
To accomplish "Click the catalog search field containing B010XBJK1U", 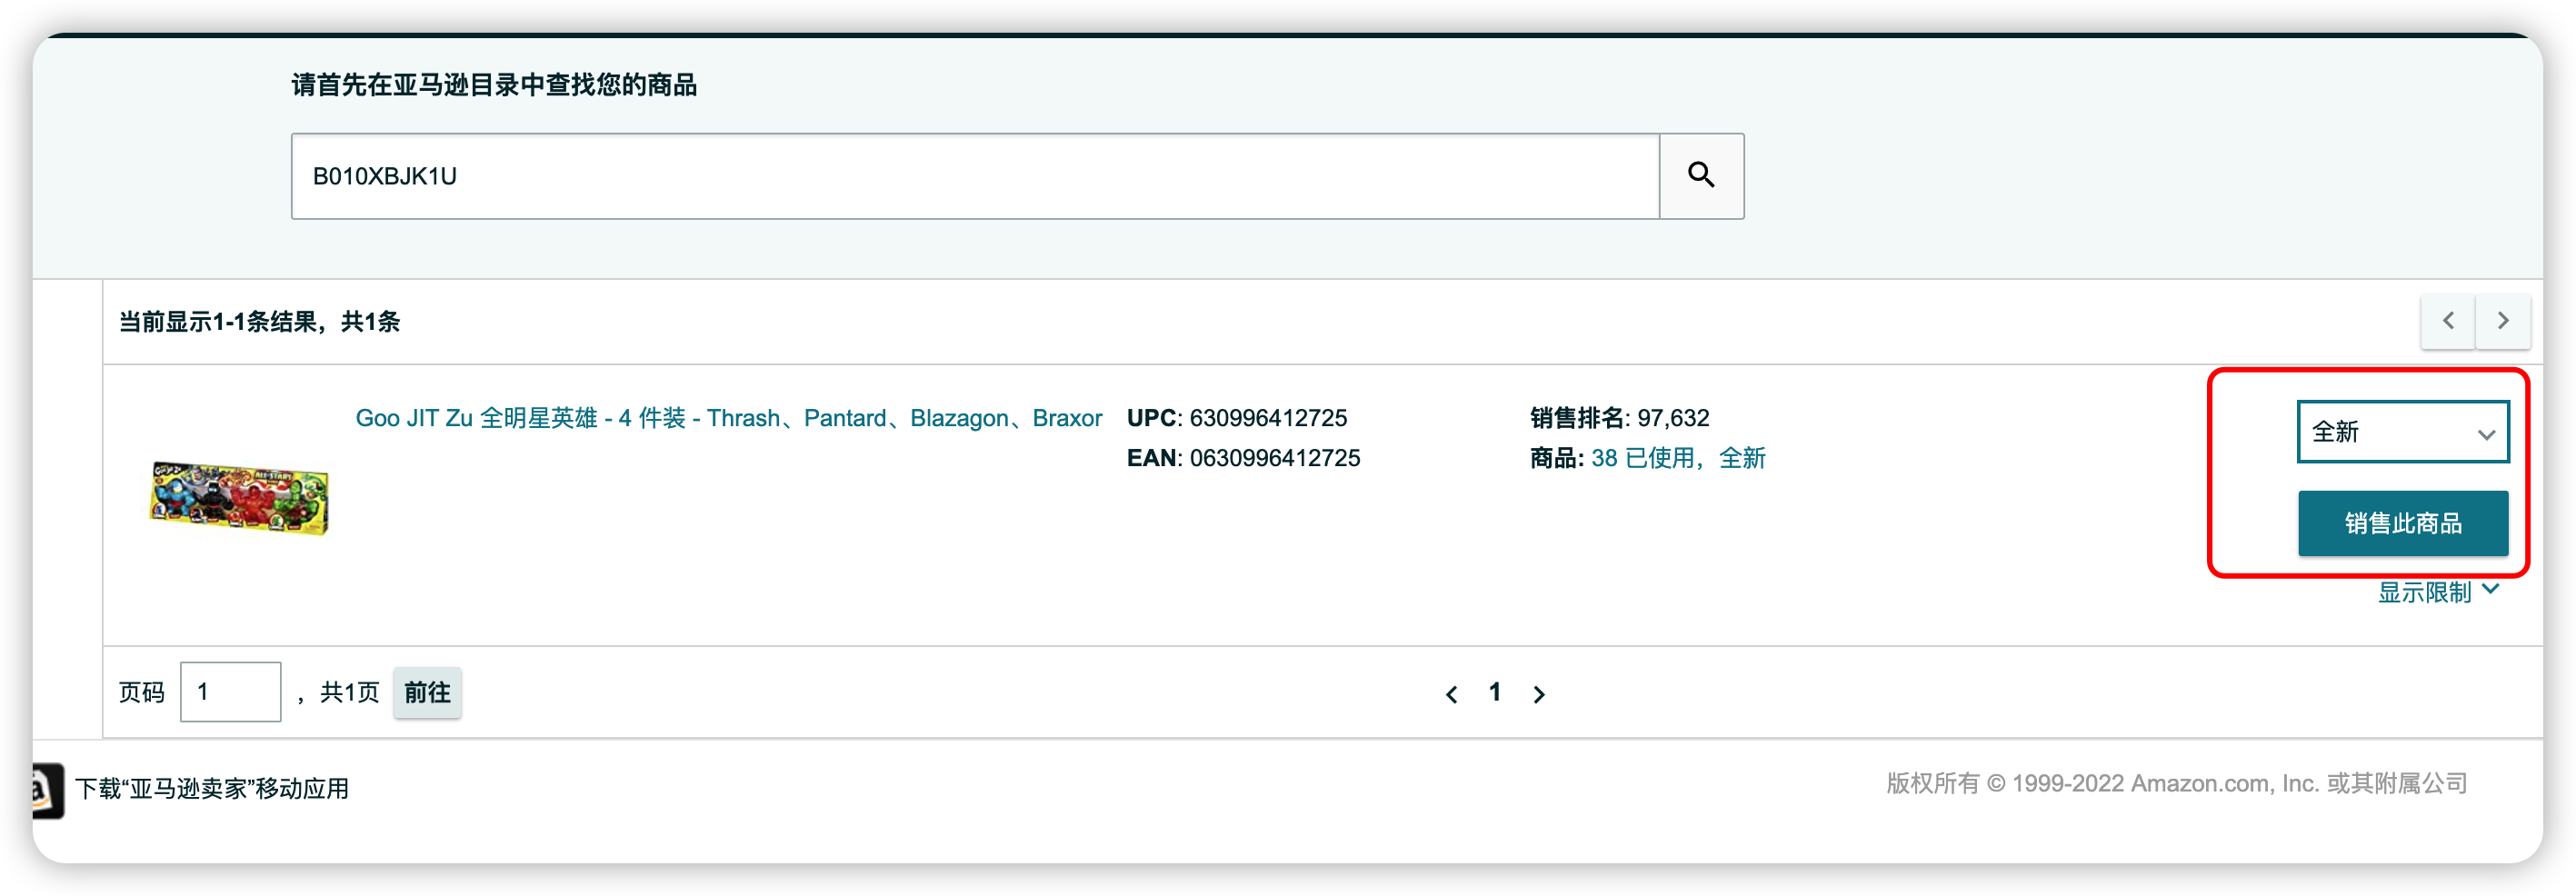I will 975,176.
